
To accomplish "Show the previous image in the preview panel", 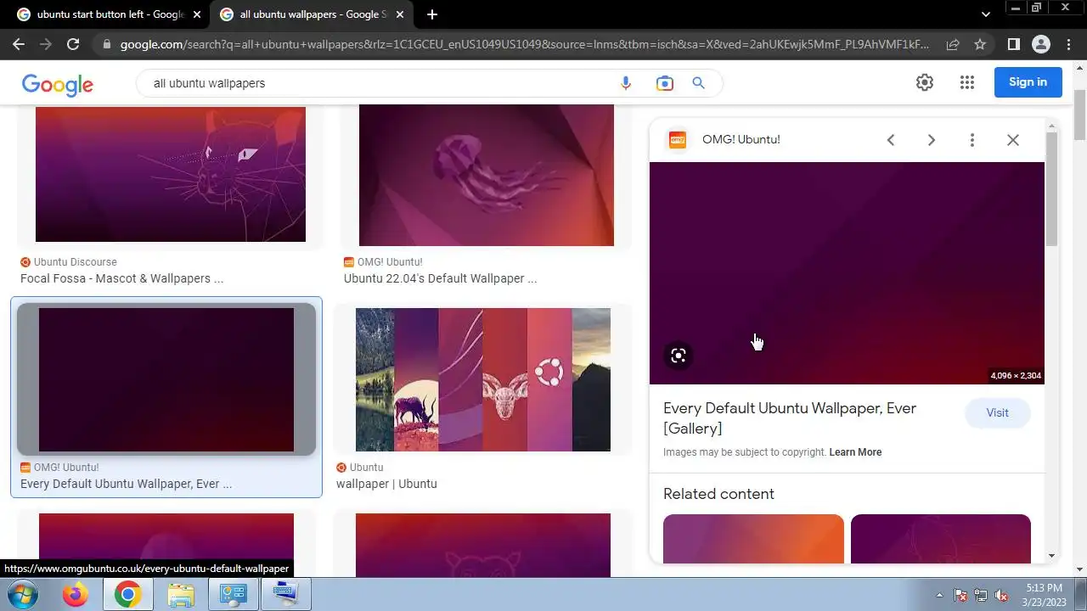I will coord(891,140).
